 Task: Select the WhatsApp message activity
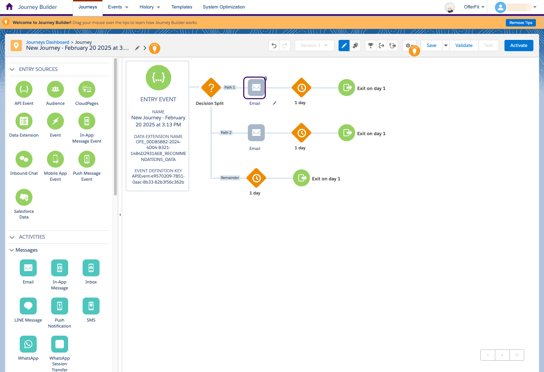point(28,344)
